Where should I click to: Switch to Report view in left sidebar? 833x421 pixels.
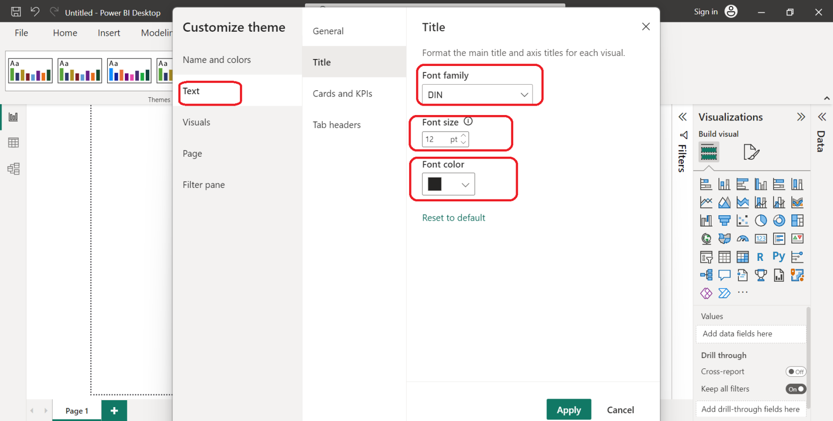(x=13, y=117)
